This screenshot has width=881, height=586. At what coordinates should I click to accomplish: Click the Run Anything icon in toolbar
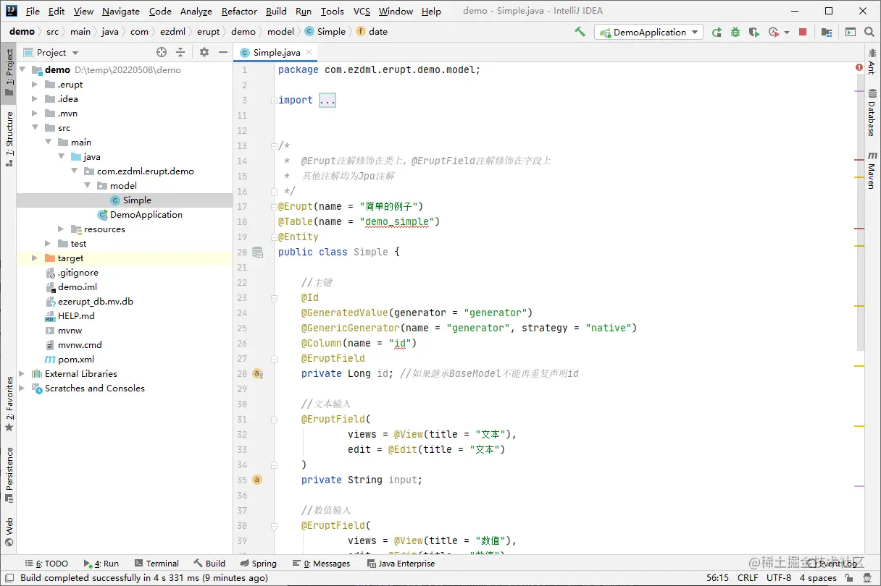[x=850, y=32]
